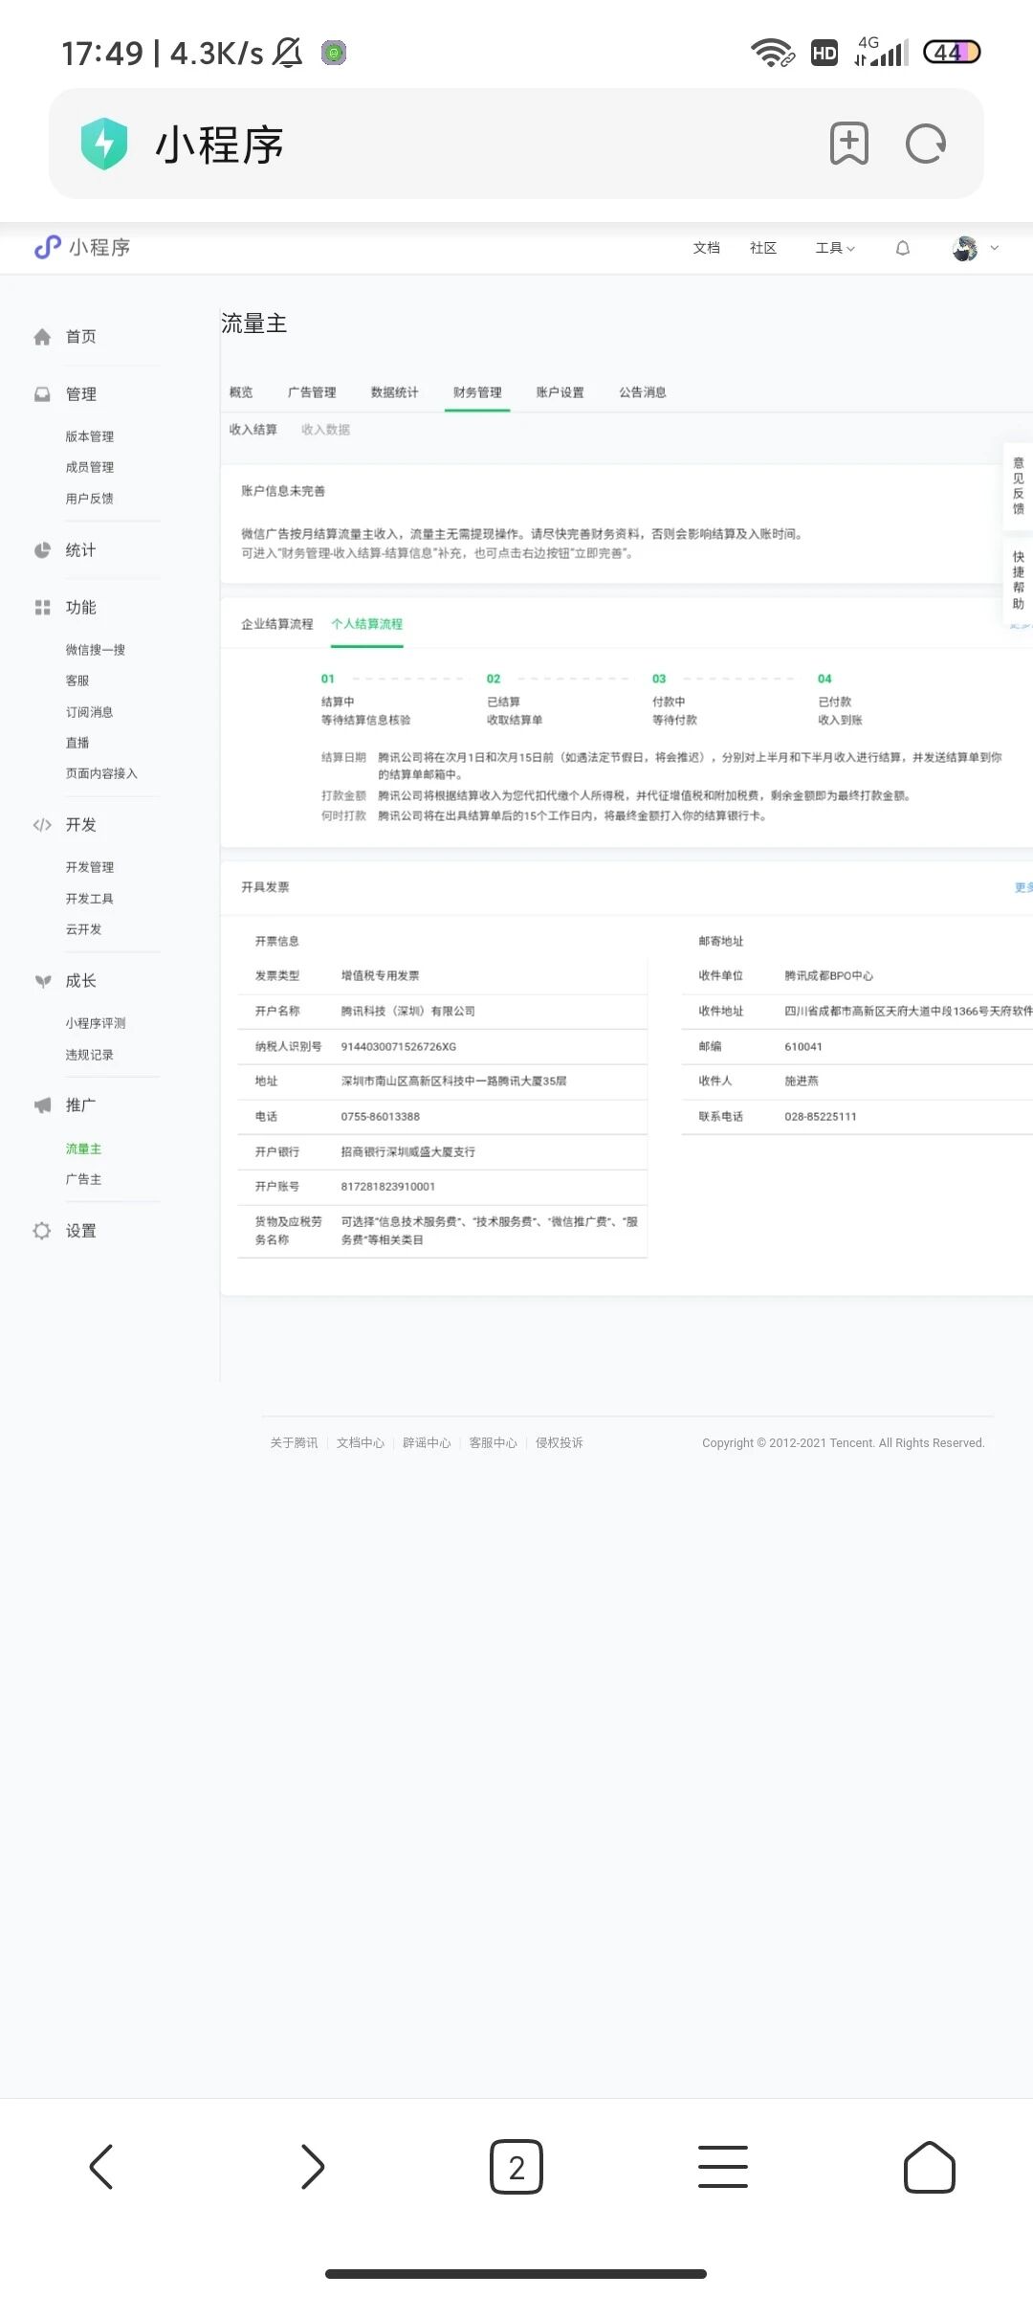The height and width of the screenshot is (2297, 1033).
Task: Select 微信搜一搜 in the sidebar
Action: [x=95, y=650]
